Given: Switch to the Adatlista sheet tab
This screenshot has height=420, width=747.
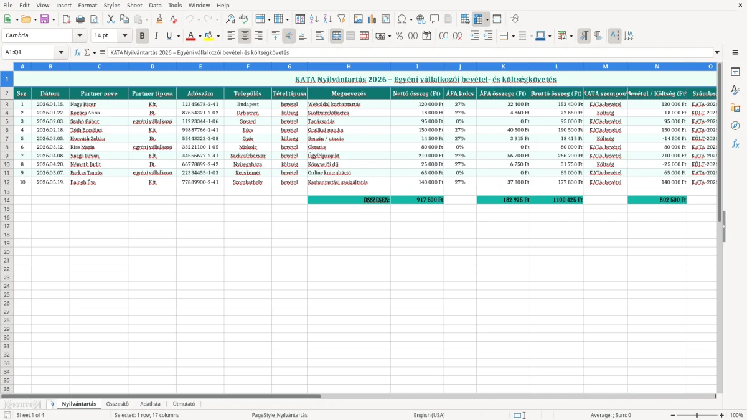Looking at the screenshot, I should click(x=150, y=404).
